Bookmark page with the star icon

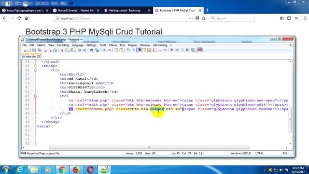point(204,18)
